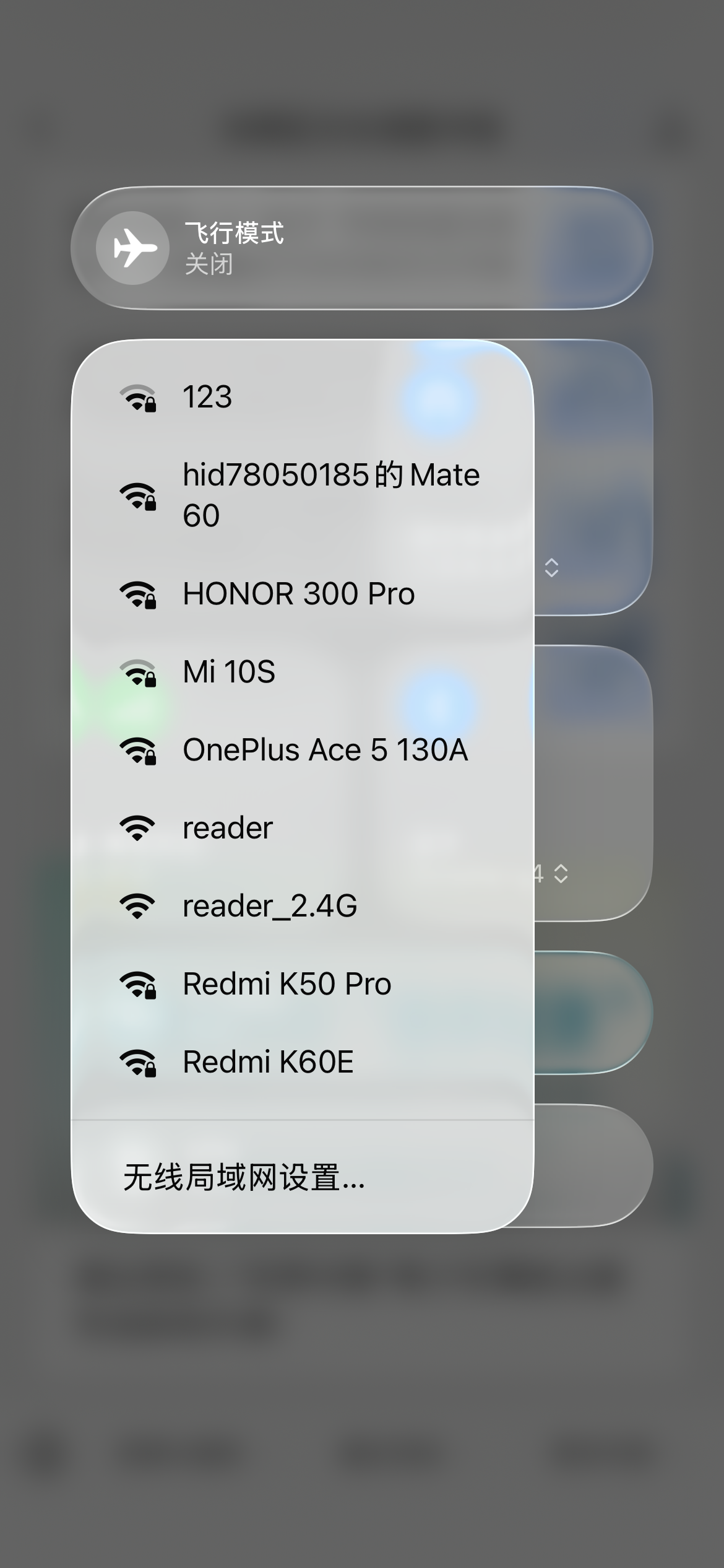Expand the upper up-down chevron control
This screenshot has height=1568, width=724.
(x=551, y=567)
